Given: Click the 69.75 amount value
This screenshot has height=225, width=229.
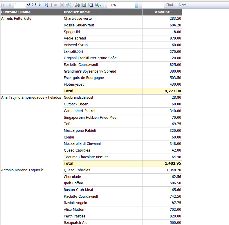Looking at the screenshot, I should [162, 124].
